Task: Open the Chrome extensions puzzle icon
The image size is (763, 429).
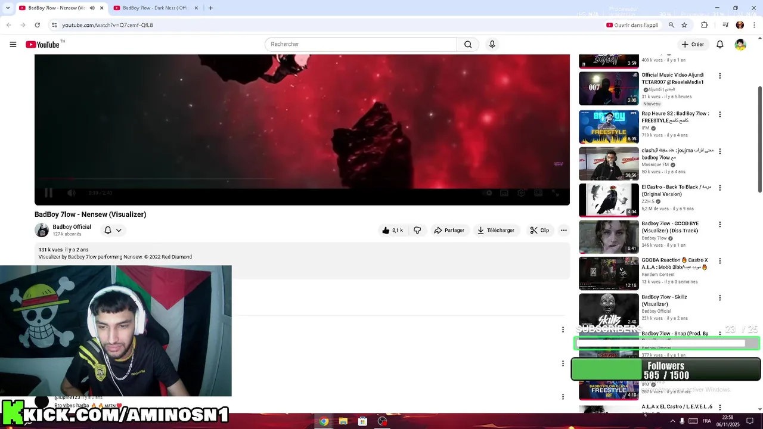Action: click(705, 25)
